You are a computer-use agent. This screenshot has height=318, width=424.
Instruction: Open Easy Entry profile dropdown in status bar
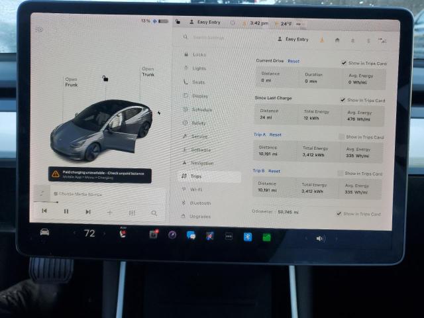(205, 22)
